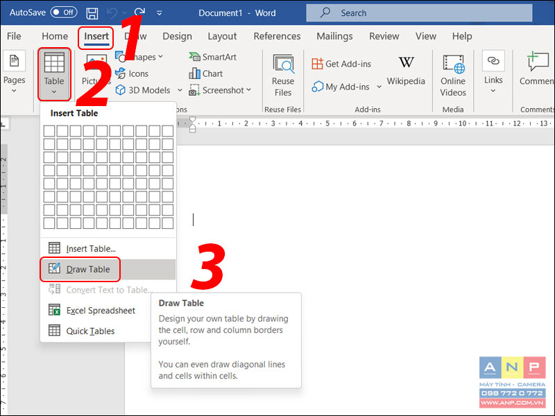Viewport: 555px width, 416px height.
Task: Switch to the Home tab
Action: (55, 36)
